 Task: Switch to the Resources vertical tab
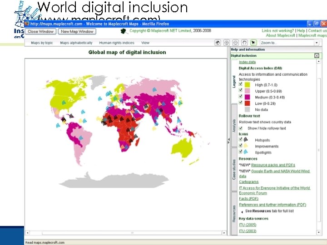[234, 213]
